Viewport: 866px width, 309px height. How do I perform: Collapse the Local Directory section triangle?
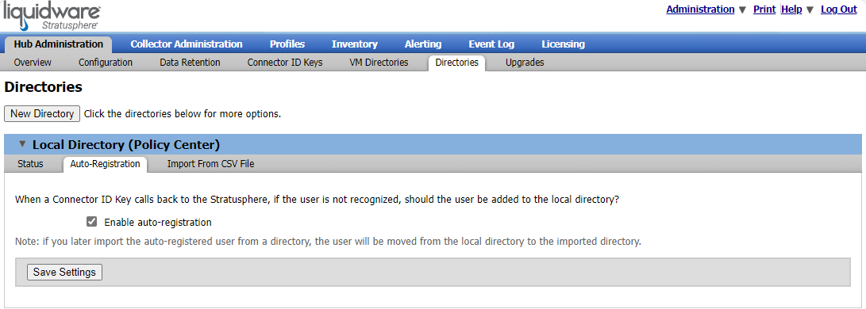tap(22, 144)
